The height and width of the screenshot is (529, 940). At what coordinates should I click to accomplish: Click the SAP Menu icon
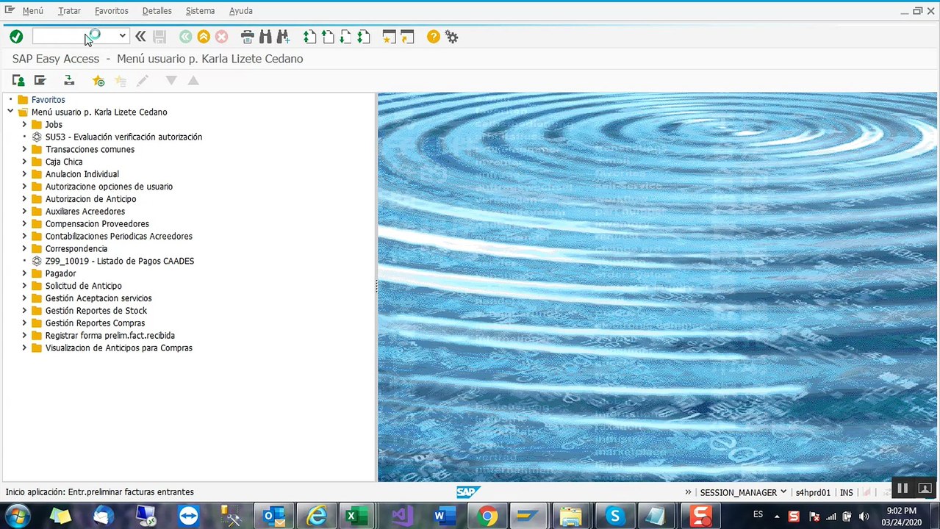[40, 80]
